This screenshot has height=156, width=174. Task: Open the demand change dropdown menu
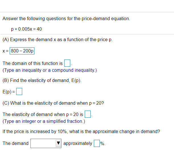pyautogui.click(x=45, y=144)
